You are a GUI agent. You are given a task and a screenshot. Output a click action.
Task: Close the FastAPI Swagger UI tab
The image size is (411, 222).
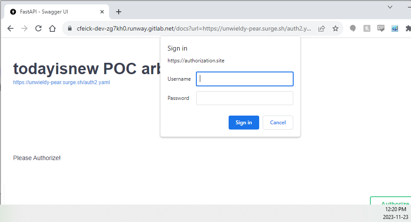(x=102, y=12)
